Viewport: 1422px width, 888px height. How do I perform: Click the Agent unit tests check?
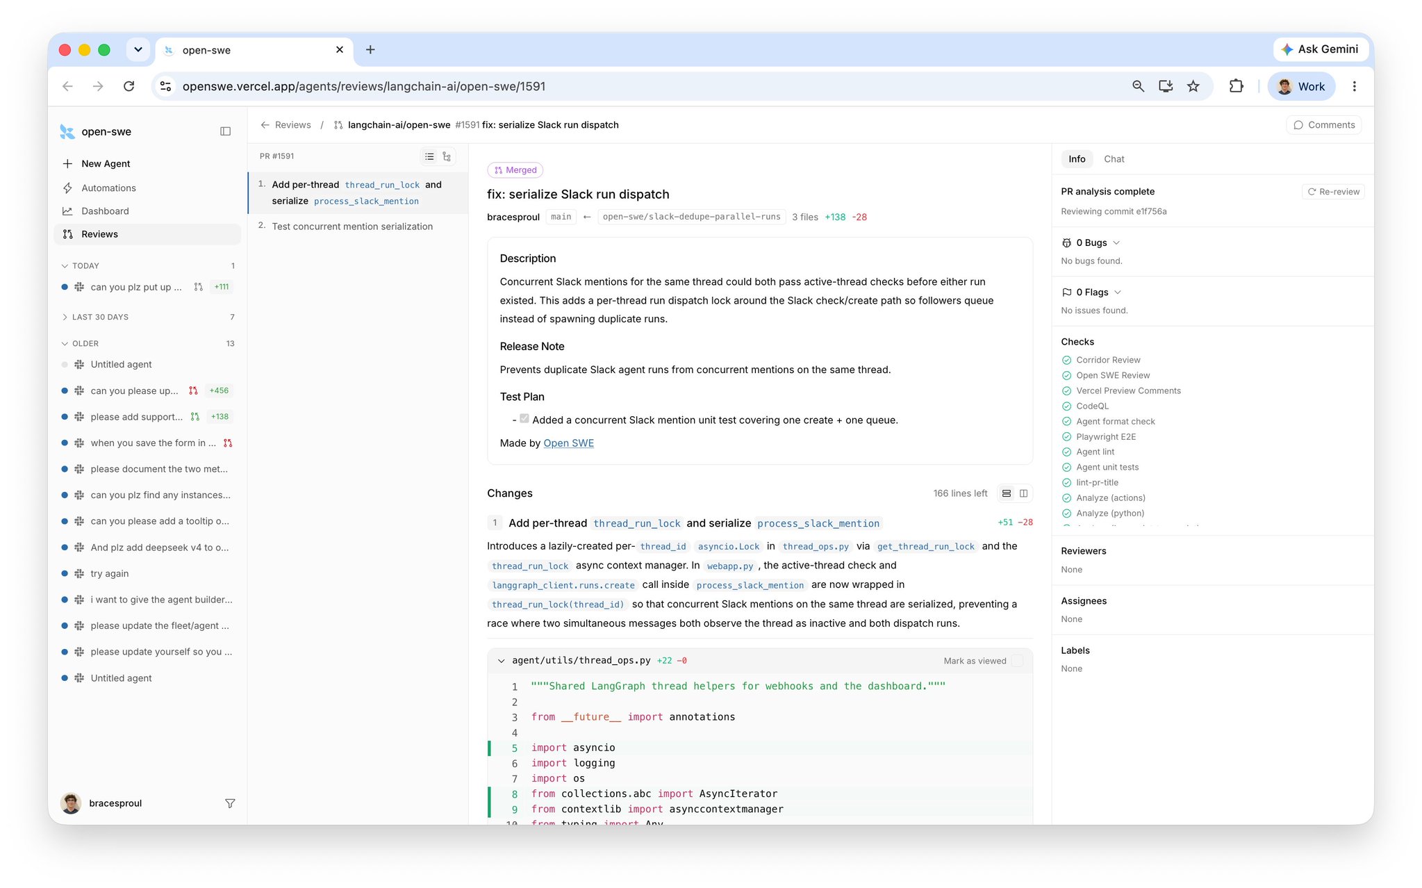tap(1107, 468)
